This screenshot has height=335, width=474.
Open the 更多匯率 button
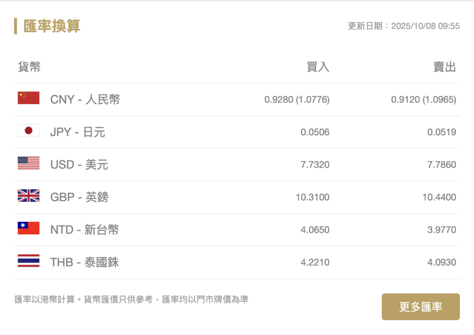pos(420,307)
